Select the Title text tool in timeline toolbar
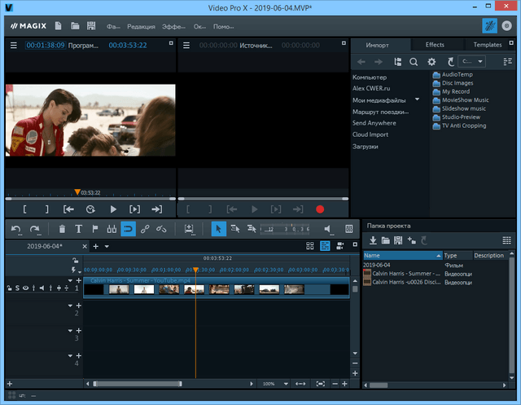521x405 pixels. tap(78, 230)
